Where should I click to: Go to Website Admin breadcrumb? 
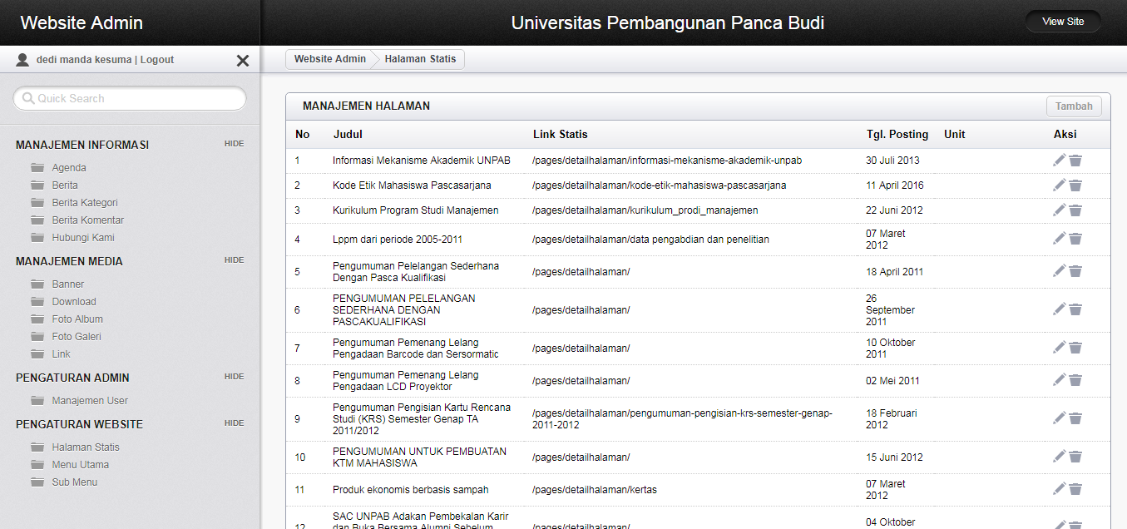coord(329,59)
